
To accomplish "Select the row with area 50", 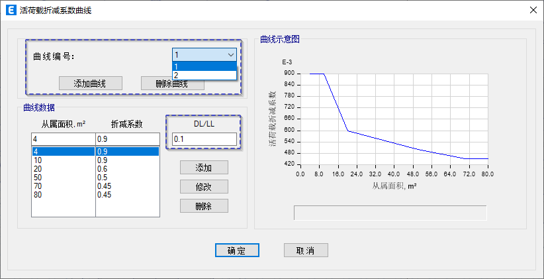I will (x=63, y=178).
